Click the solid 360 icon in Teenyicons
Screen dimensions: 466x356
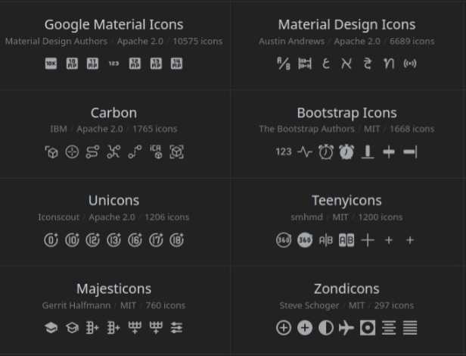click(x=305, y=240)
